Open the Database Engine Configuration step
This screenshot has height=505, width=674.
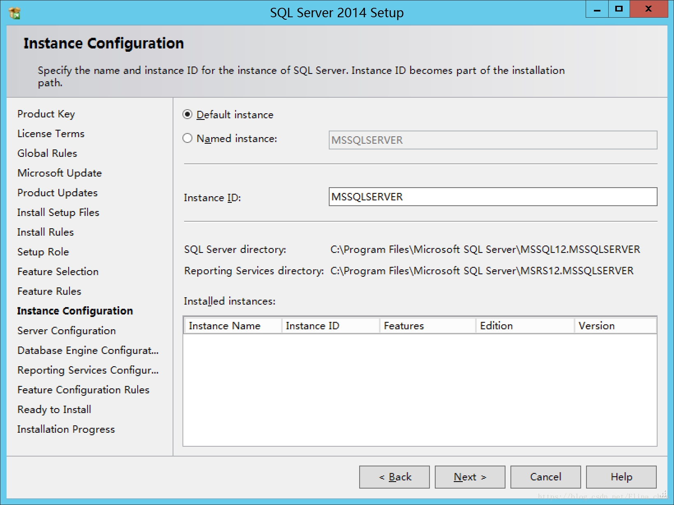pos(88,350)
